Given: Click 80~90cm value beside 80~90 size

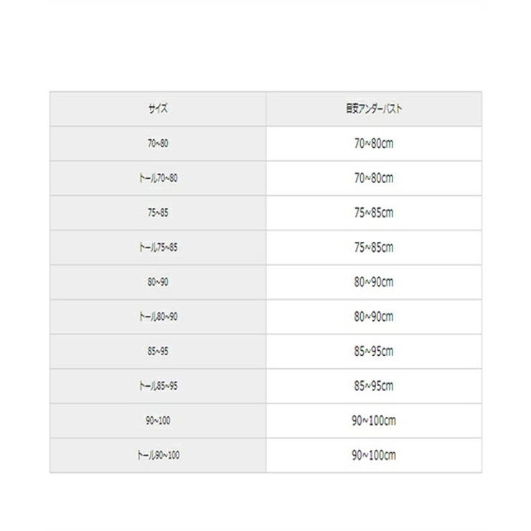Looking at the screenshot, I should (374, 282).
